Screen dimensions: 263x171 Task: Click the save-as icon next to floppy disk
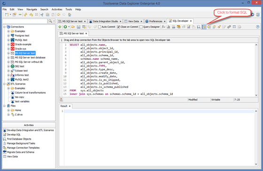pyautogui.click(x=84, y=27)
